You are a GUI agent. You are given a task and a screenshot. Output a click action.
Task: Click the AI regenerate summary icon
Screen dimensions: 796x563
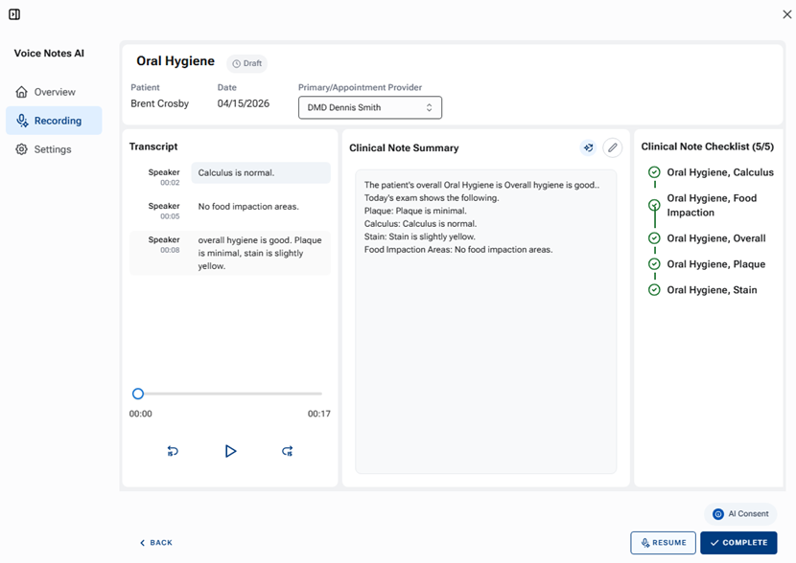tap(588, 147)
